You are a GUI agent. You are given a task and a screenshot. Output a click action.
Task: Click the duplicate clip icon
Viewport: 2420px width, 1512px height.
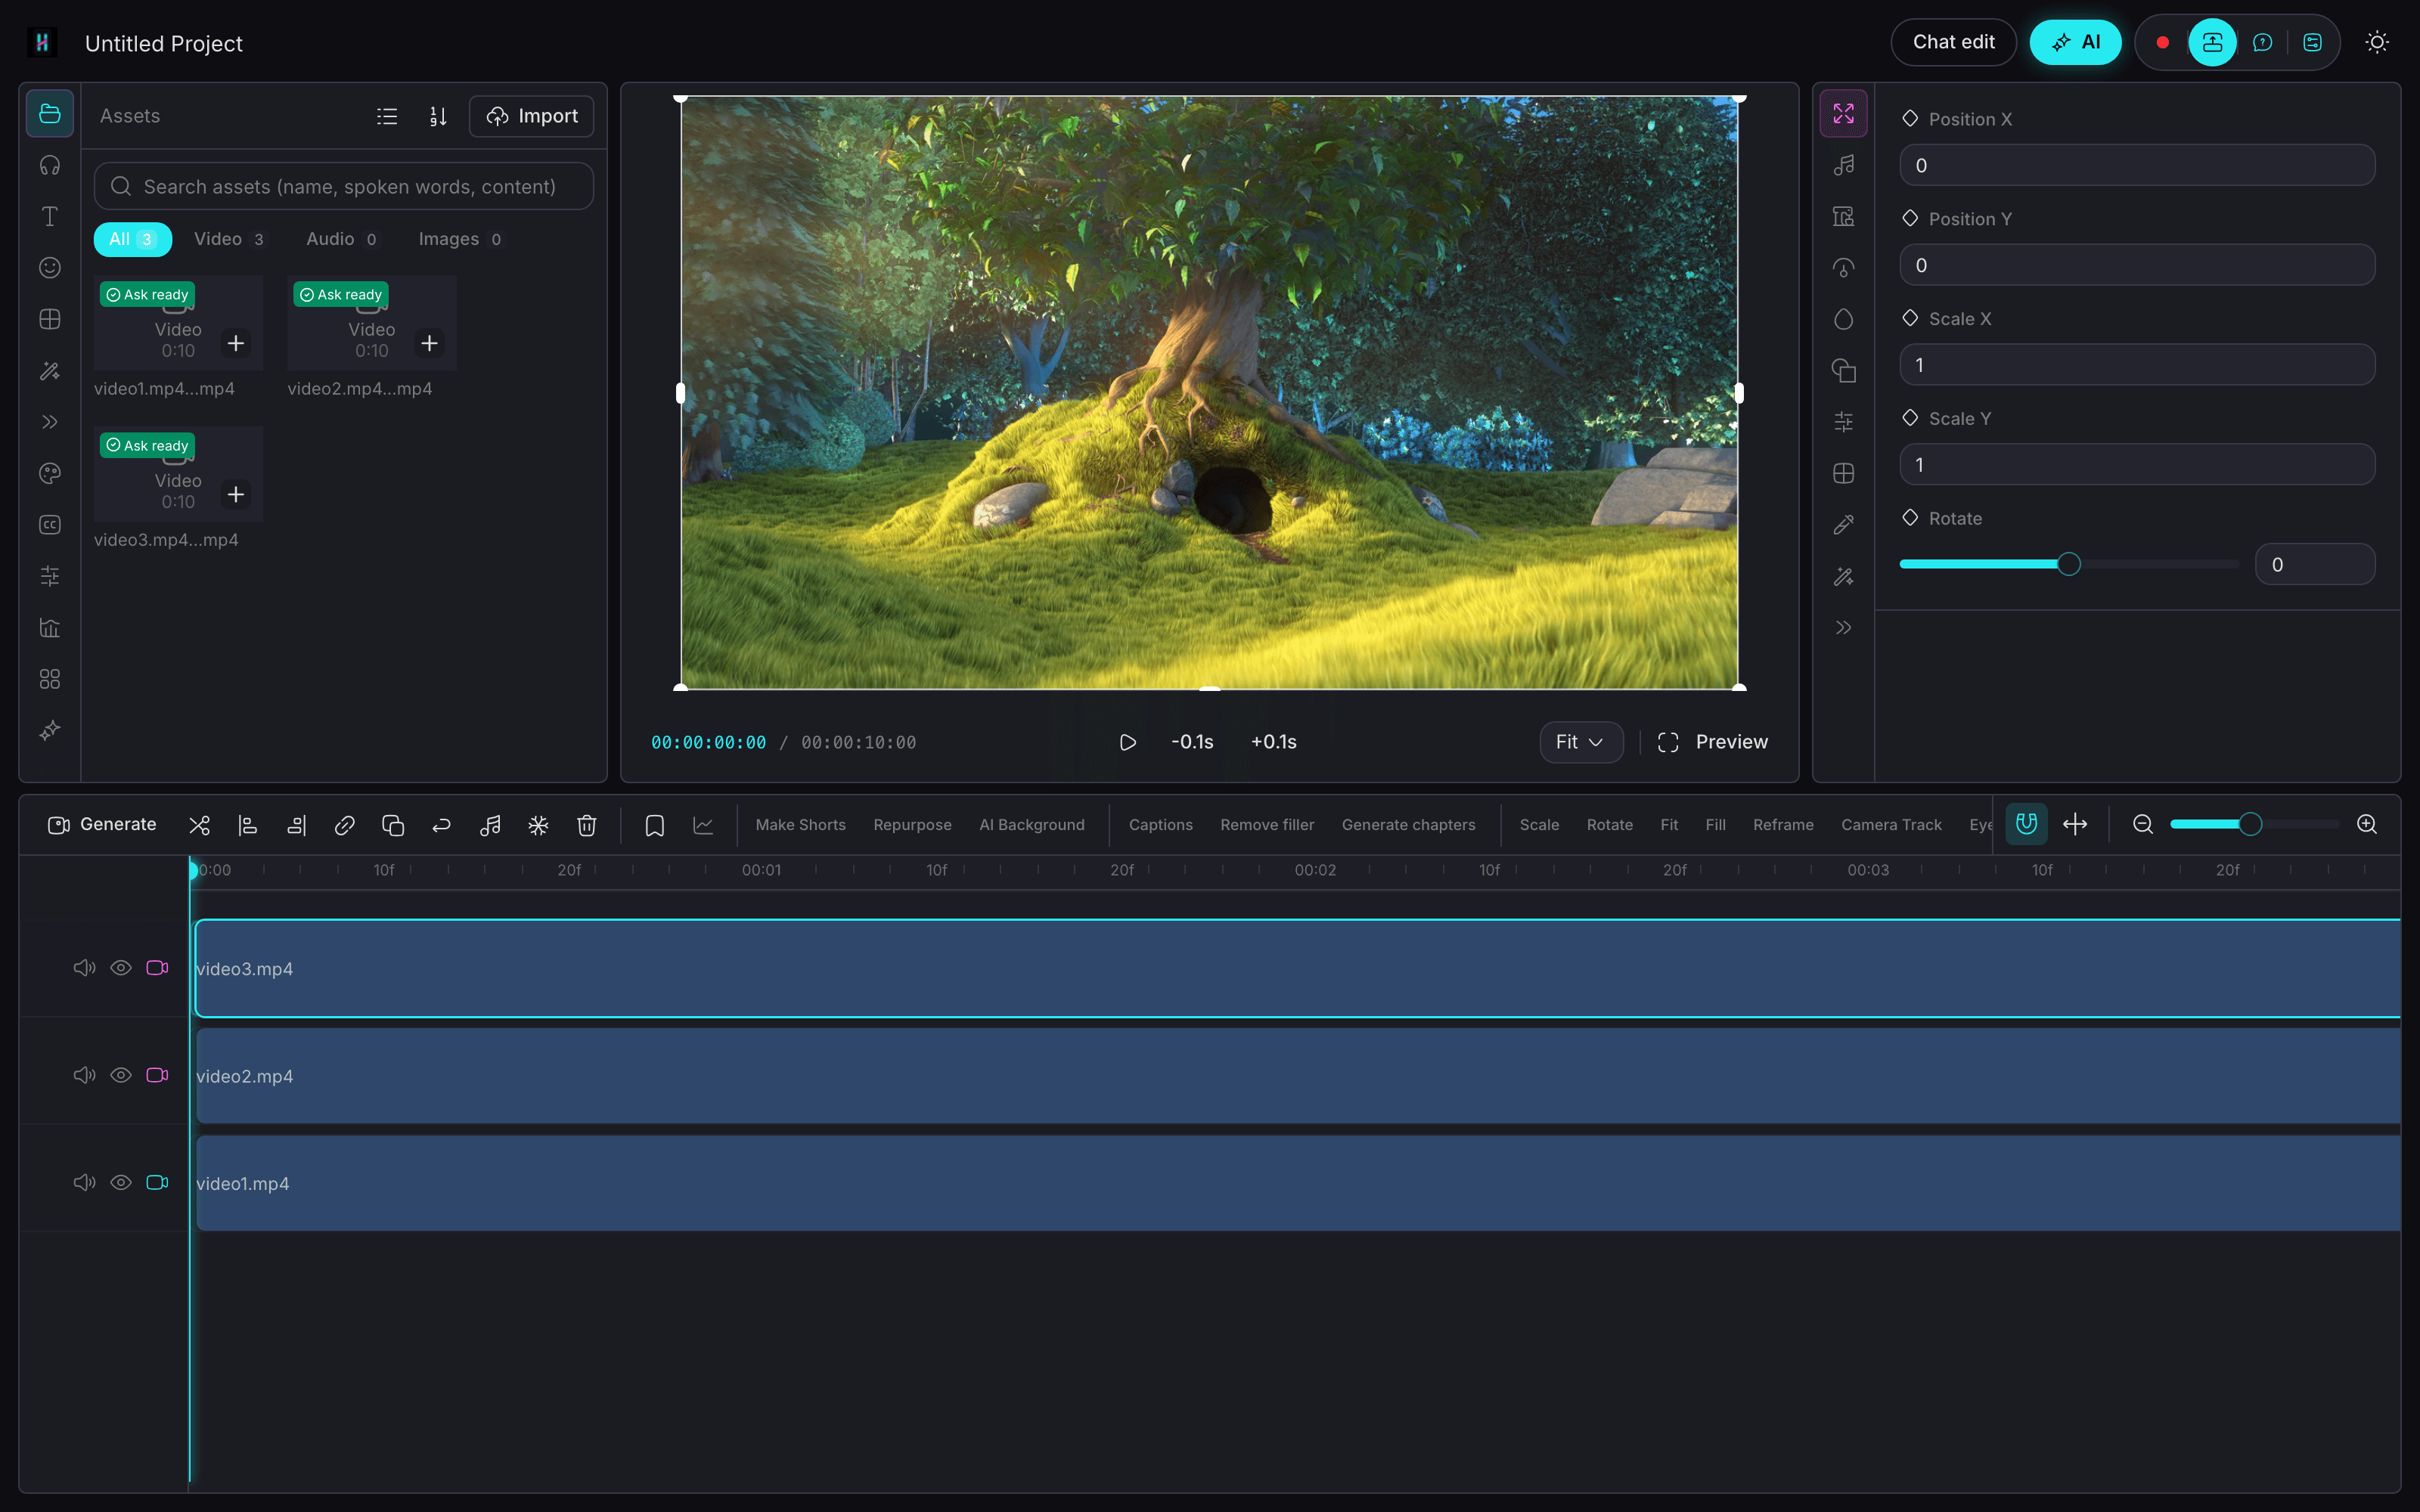393,825
